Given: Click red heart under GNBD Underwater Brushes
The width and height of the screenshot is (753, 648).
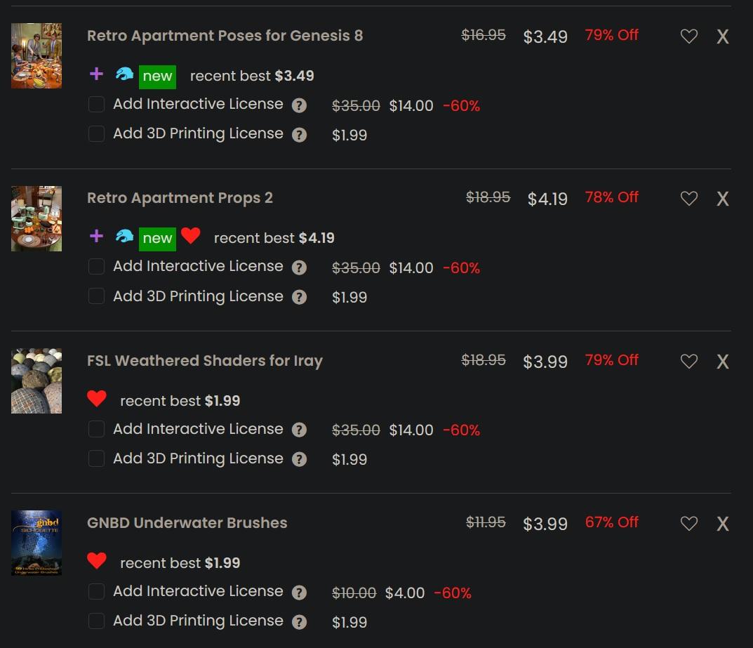Looking at the screenshot, I should (x=97, y=561).
